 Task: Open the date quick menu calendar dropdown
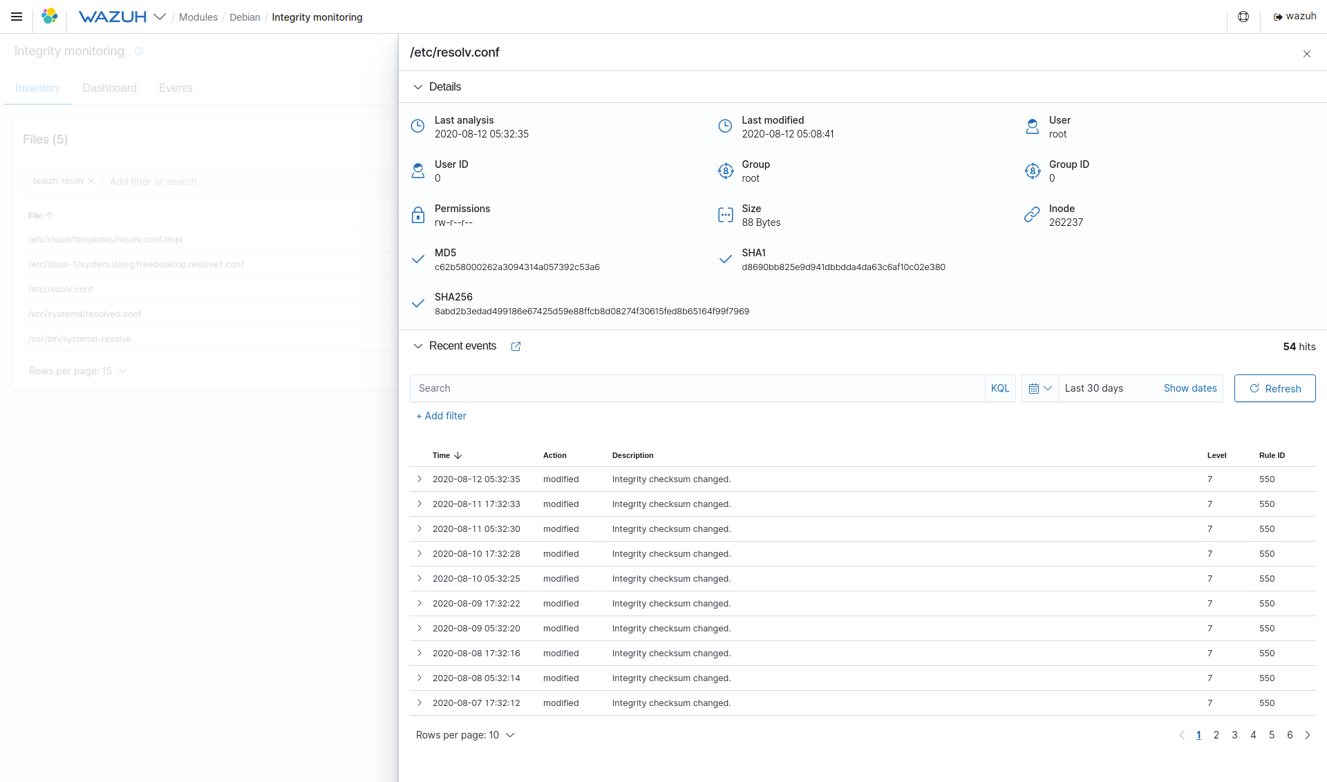point(1040,388)
